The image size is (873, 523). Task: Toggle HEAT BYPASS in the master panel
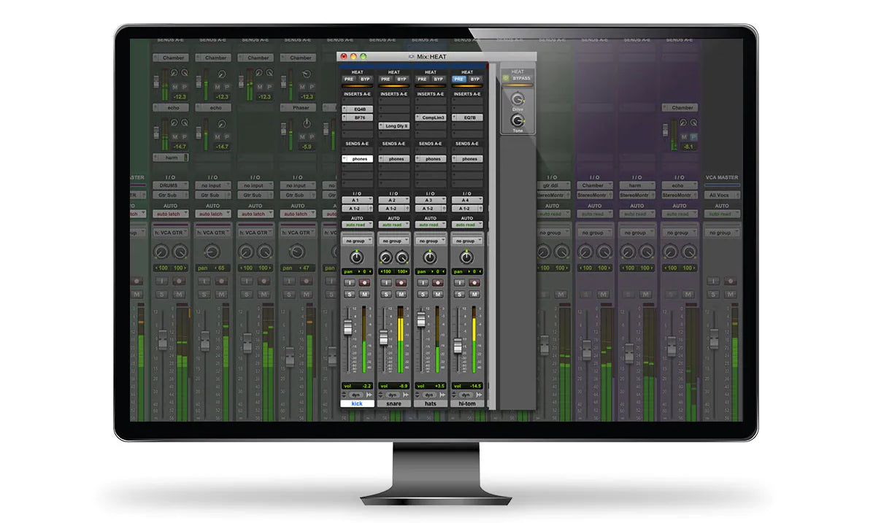pyautogui.click(x=521, y=79)
